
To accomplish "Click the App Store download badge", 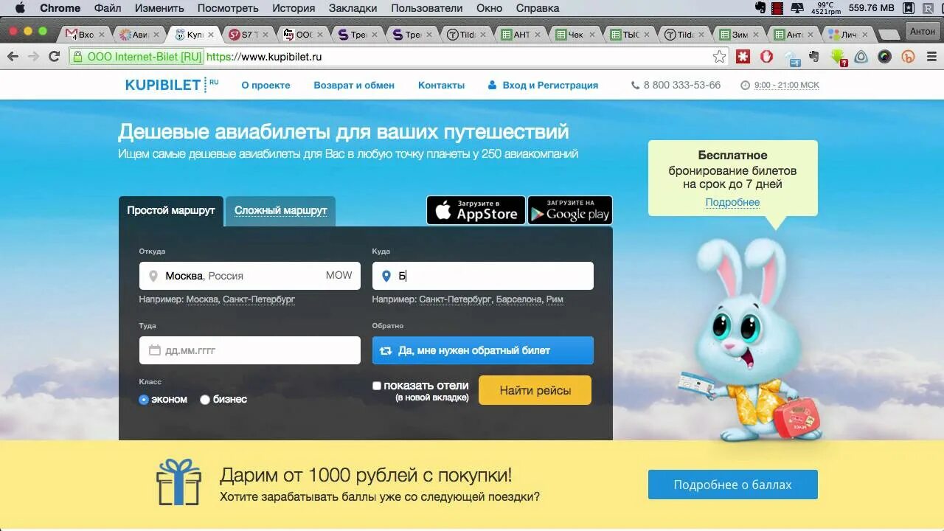I will [476, 210].
